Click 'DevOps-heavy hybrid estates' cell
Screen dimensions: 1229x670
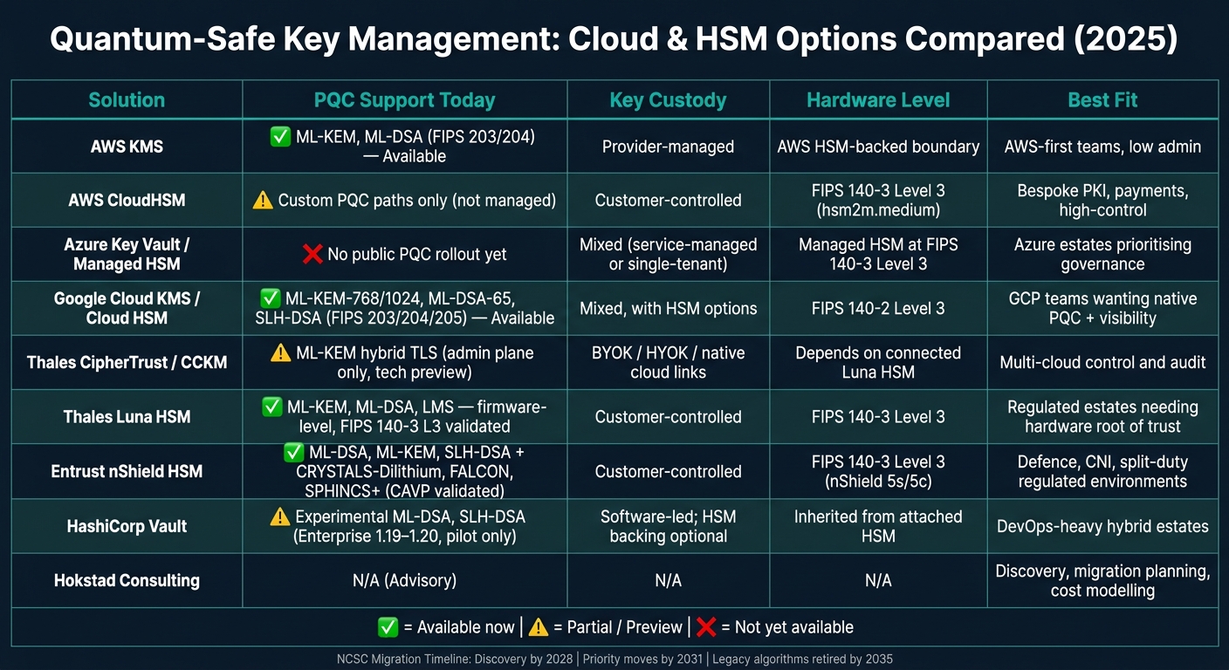pyautogui.click(x=1102, y=526)
